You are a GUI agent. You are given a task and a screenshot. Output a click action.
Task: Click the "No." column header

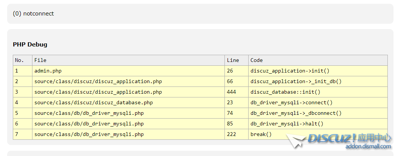coord(19,60)
